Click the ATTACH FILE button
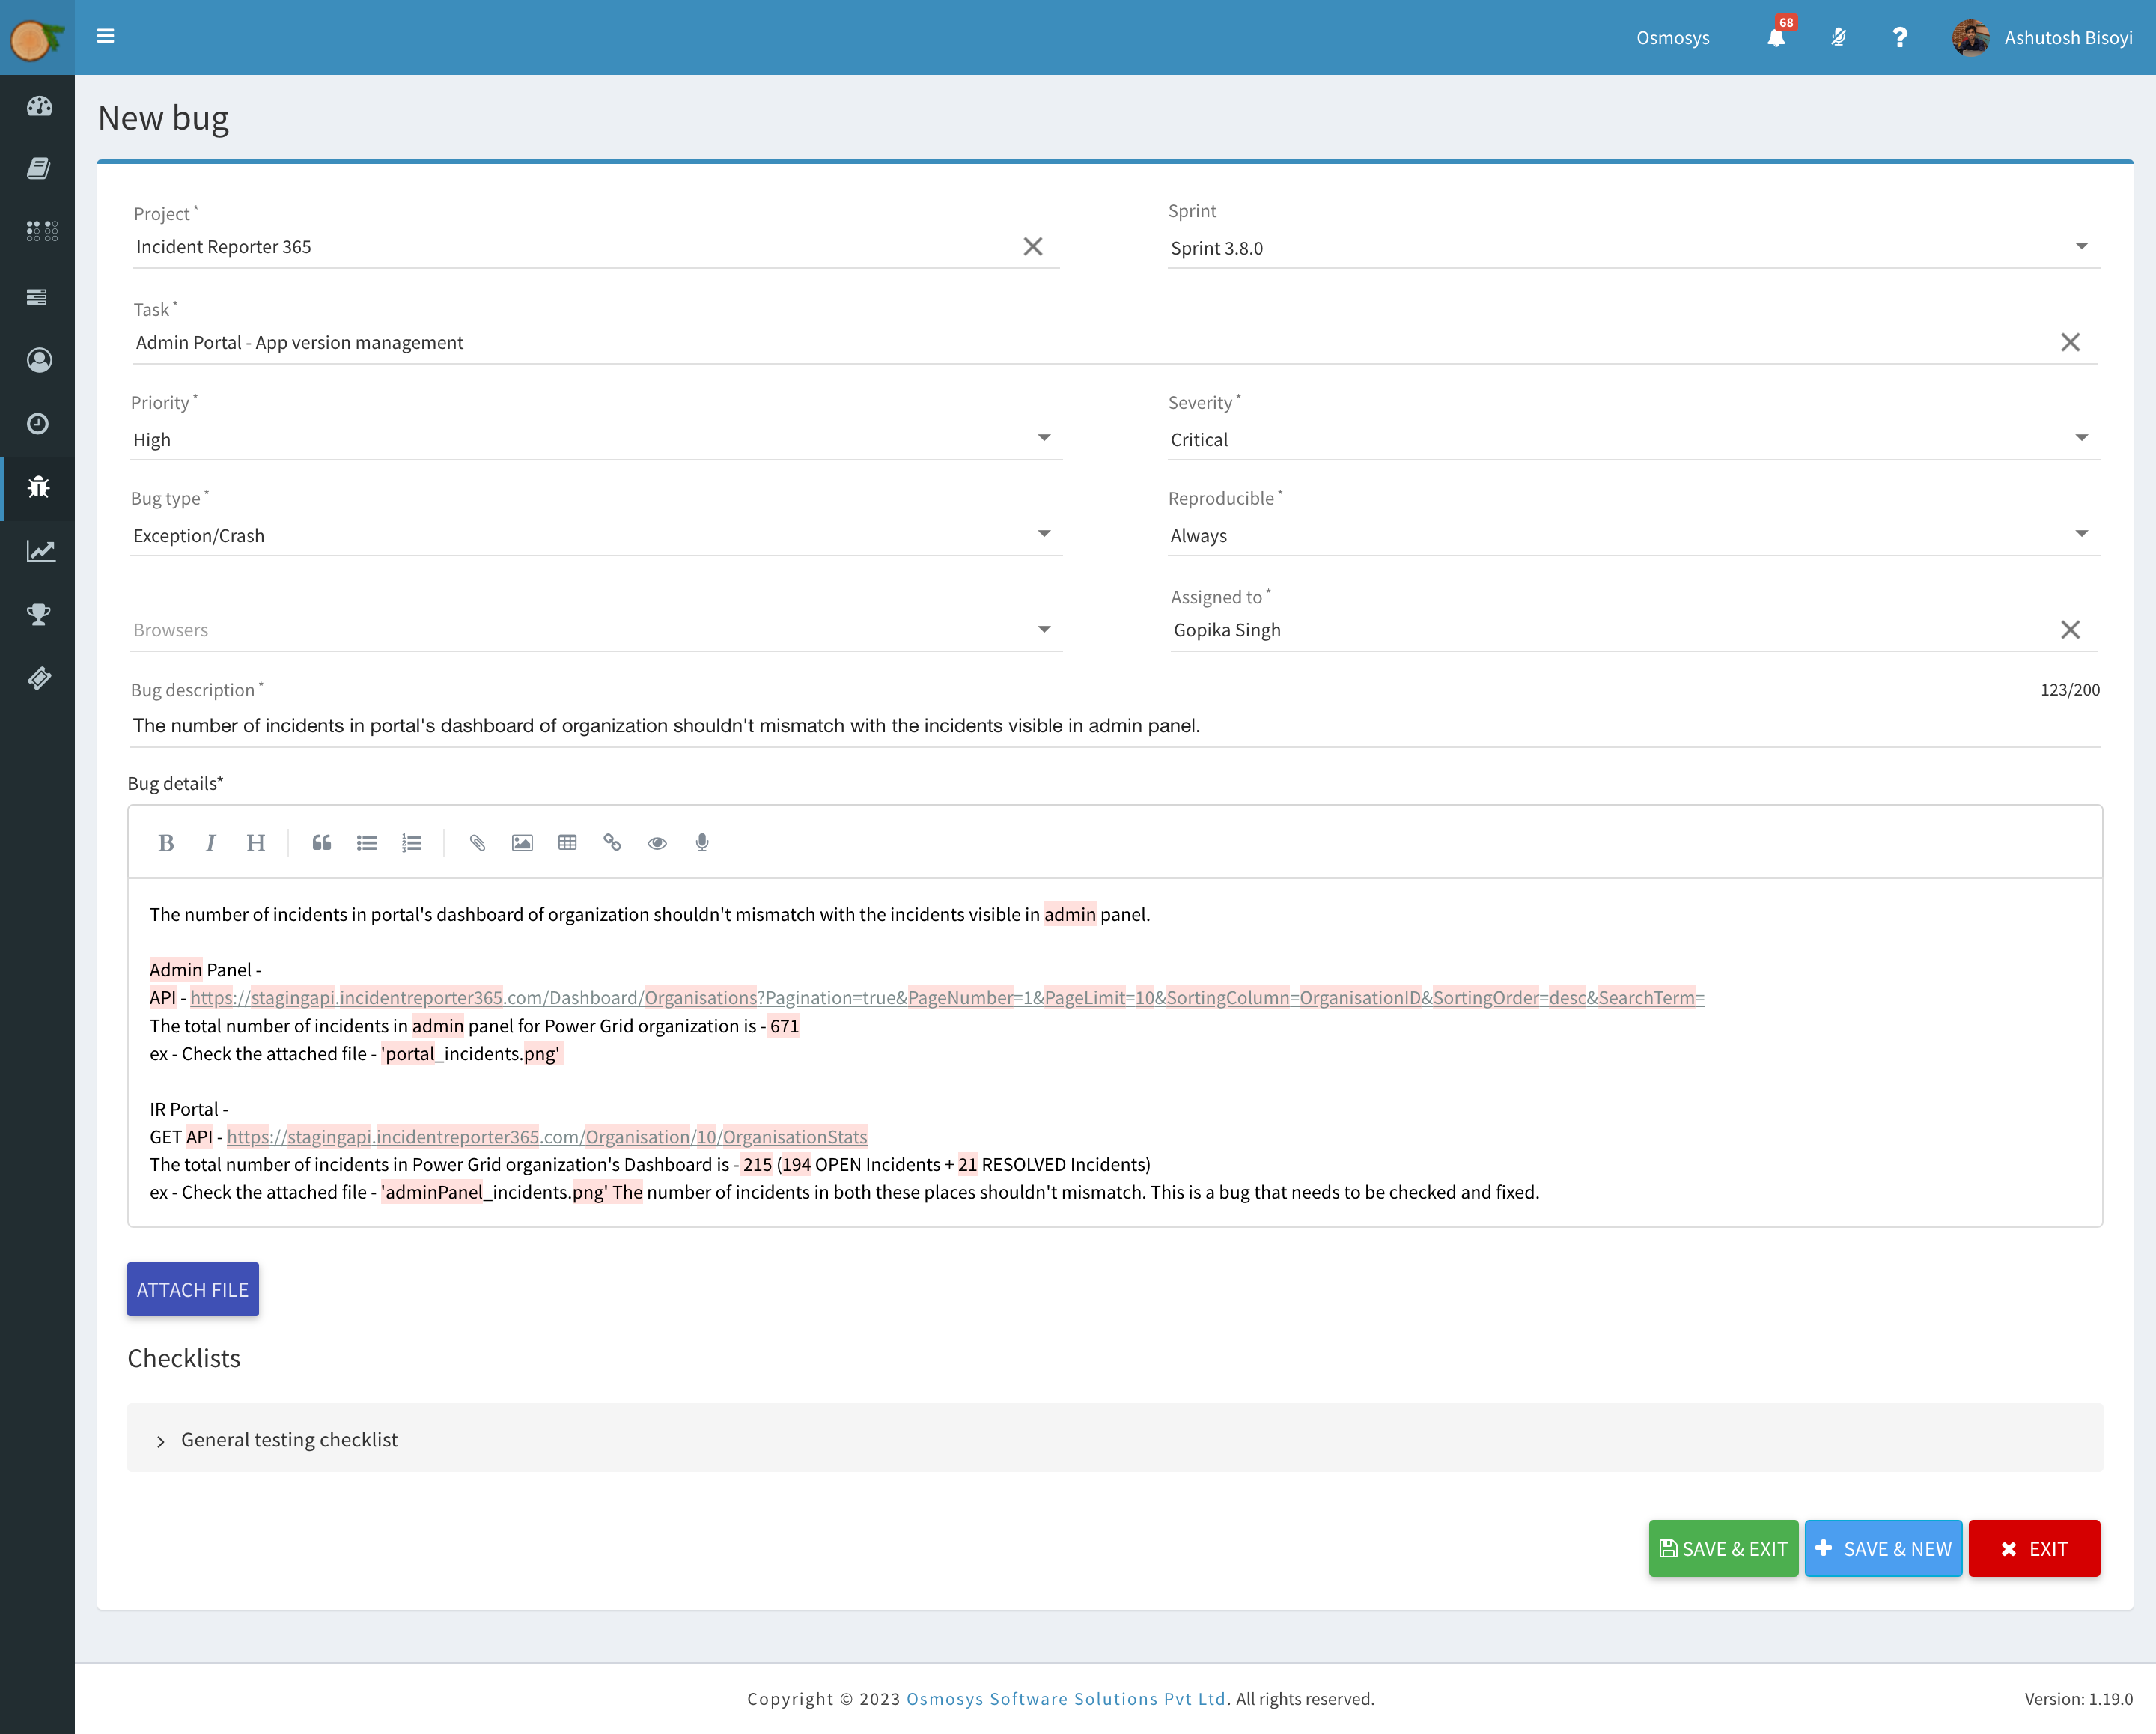This screenshot has width=2156, height=1734. 193,1289
